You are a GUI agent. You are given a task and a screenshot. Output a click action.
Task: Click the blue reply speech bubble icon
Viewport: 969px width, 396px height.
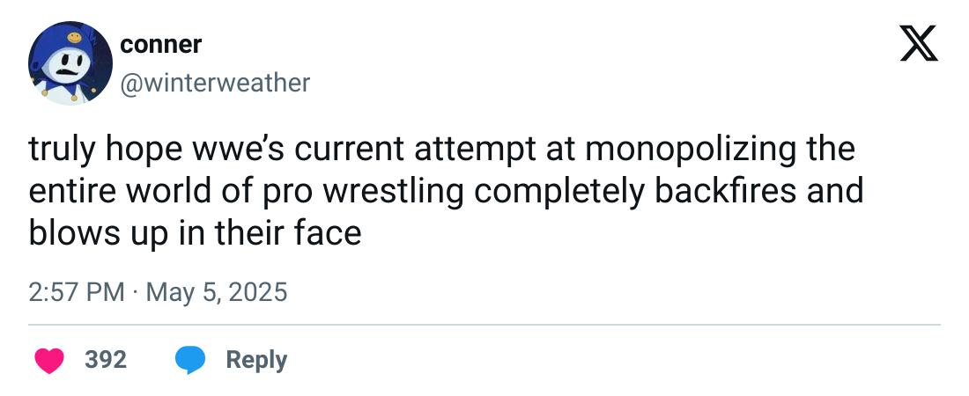pos(190,360)
